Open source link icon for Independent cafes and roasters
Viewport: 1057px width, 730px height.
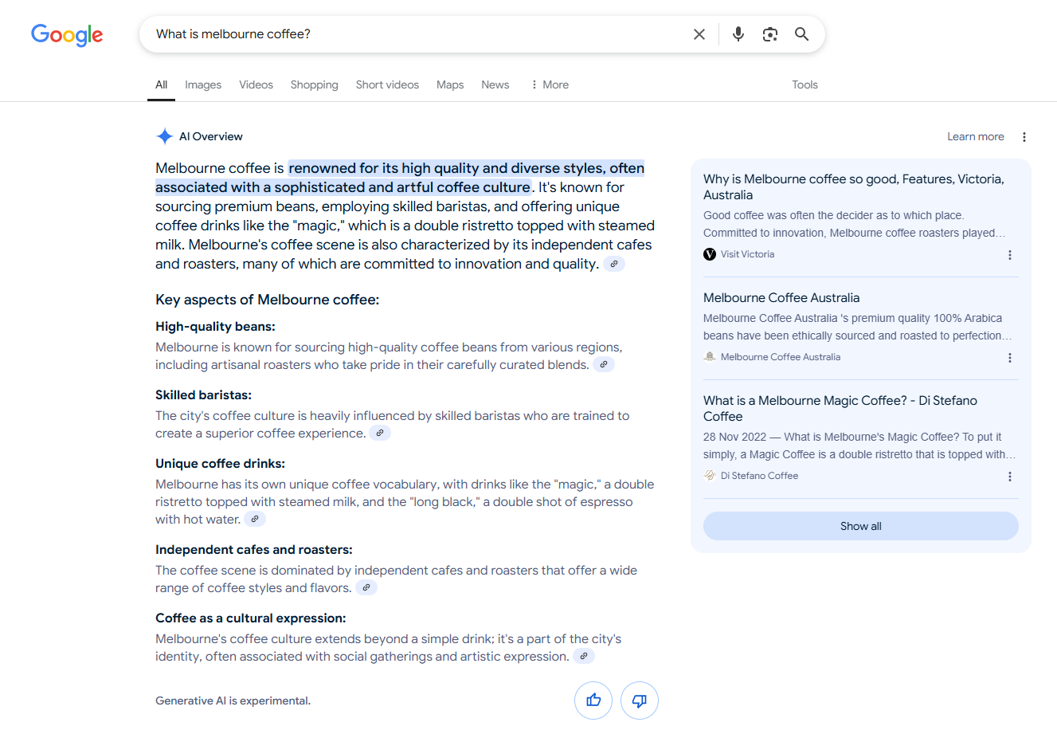[x=366, y=588]
